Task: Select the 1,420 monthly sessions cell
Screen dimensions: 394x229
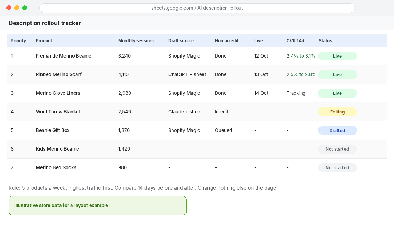Action: (124, 149)
